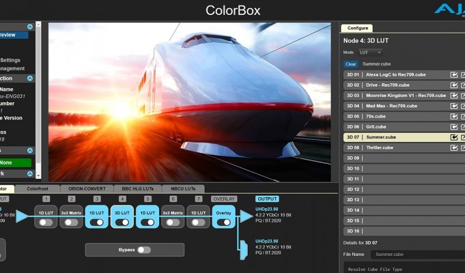This screenshot has width=465, height=273.
Task: Click the sidebar scrollbar down arrow
Action: (38, 175)
